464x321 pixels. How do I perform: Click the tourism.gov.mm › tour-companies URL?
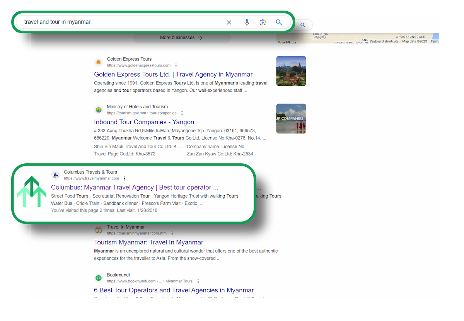point(142,113)
